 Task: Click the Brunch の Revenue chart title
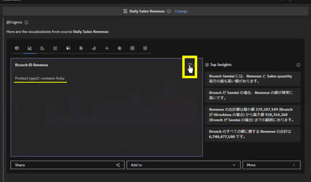(x=31, y=65)
